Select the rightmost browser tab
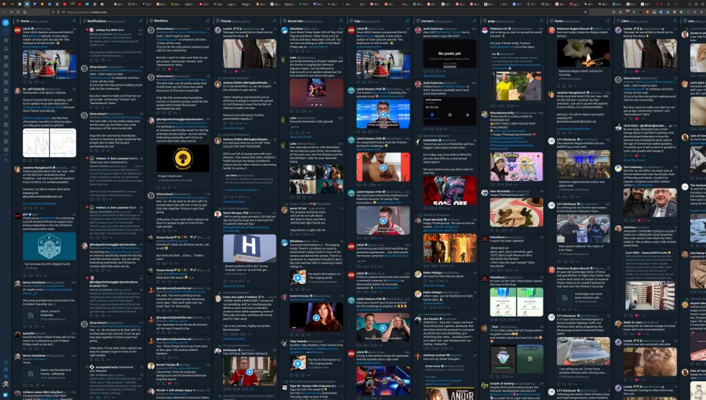 point(655,4)
